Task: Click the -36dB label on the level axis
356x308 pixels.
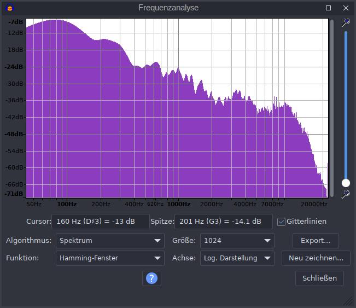Action: (14, 100)
